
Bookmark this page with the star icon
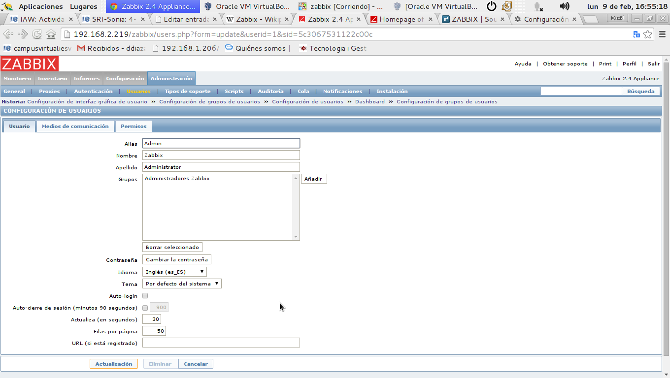648,34
